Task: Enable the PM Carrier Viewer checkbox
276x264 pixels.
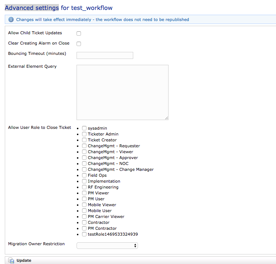Action: pos(84,217)
